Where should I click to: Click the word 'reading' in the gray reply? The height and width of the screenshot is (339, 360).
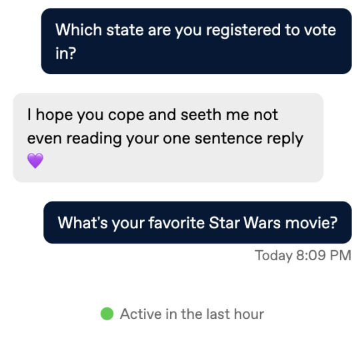pyautogui.click(x=94, y=139)
